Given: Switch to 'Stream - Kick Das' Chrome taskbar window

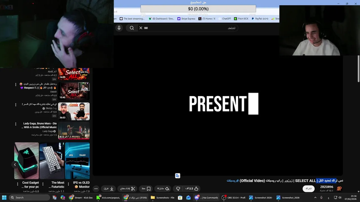Looking at the screenshot, I should tap(81, 198).
